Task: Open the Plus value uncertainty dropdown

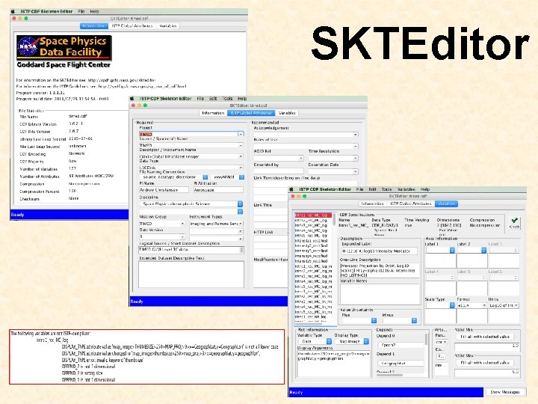Action: coord(359,320)
